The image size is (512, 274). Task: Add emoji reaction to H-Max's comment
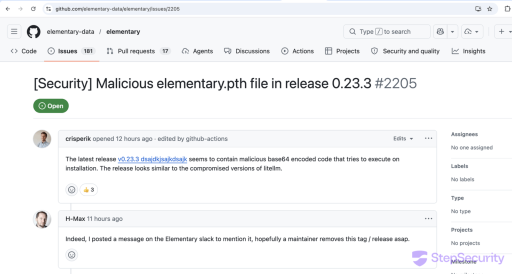pos(71,255)
